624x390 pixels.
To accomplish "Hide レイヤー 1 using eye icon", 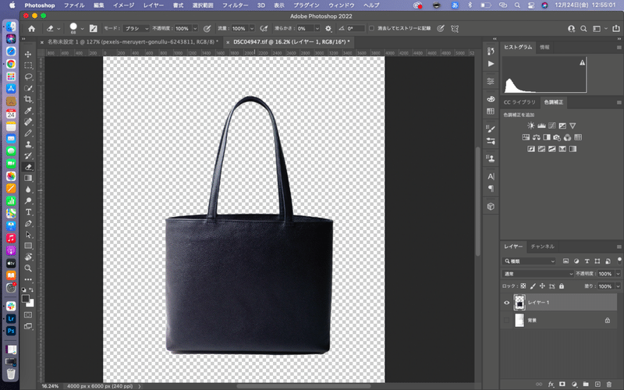I will pos(507,303).
